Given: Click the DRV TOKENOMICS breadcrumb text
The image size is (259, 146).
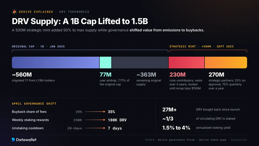Looking at the screenshot, I should (74, 12).
